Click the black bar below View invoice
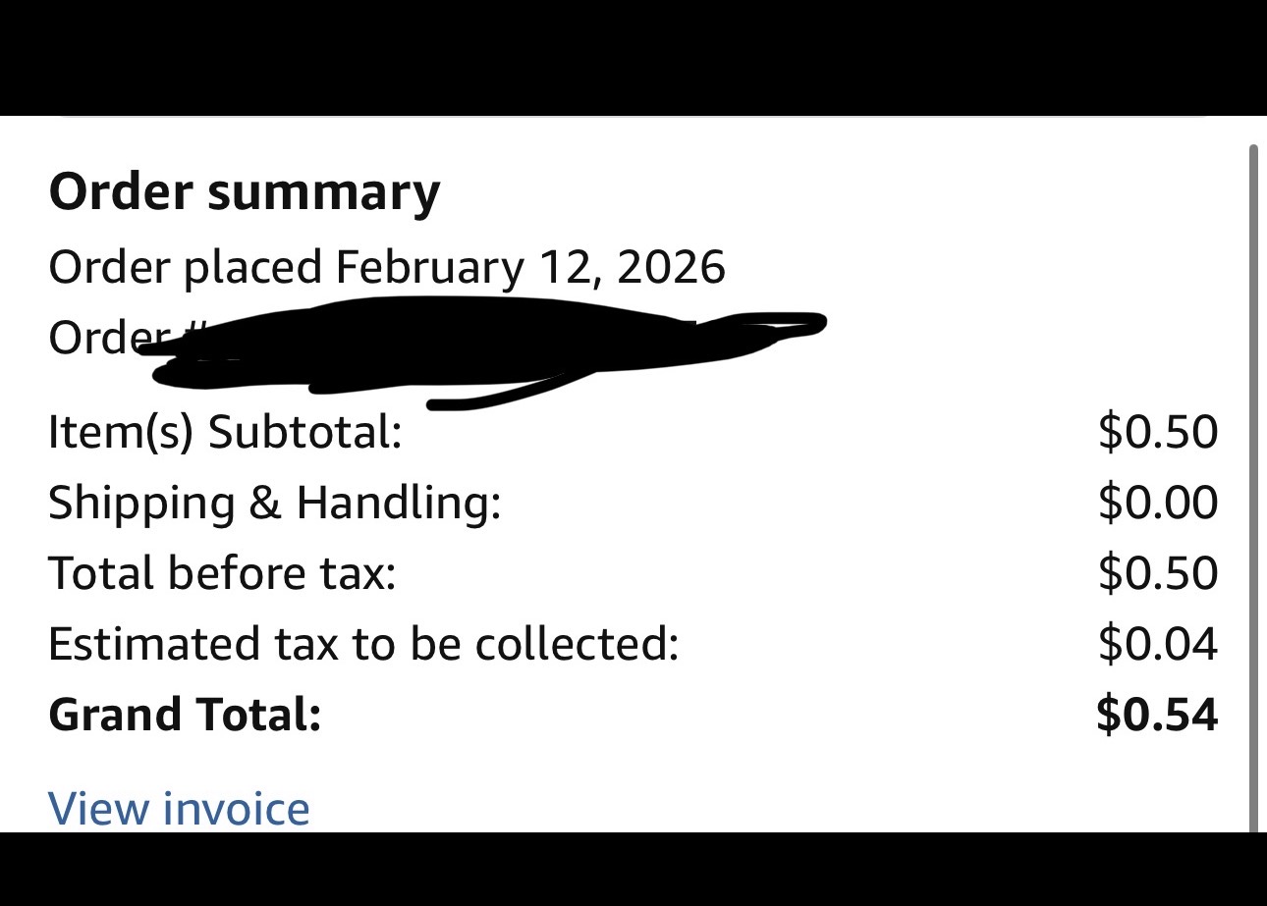Image resolution: width=1267 pixels, height=906 pixels. [x=633, y=870]
